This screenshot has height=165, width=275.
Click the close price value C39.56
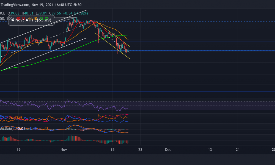coord(55,13)
